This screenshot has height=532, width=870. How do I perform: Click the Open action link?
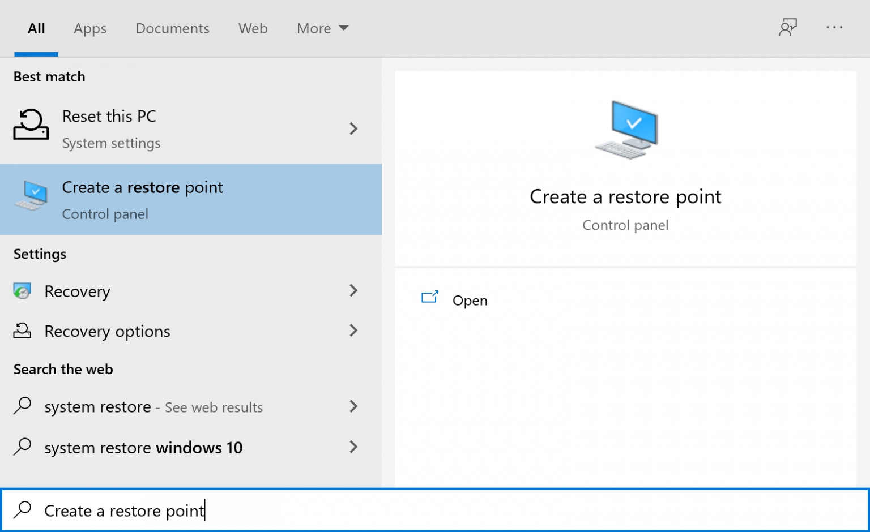470,300
